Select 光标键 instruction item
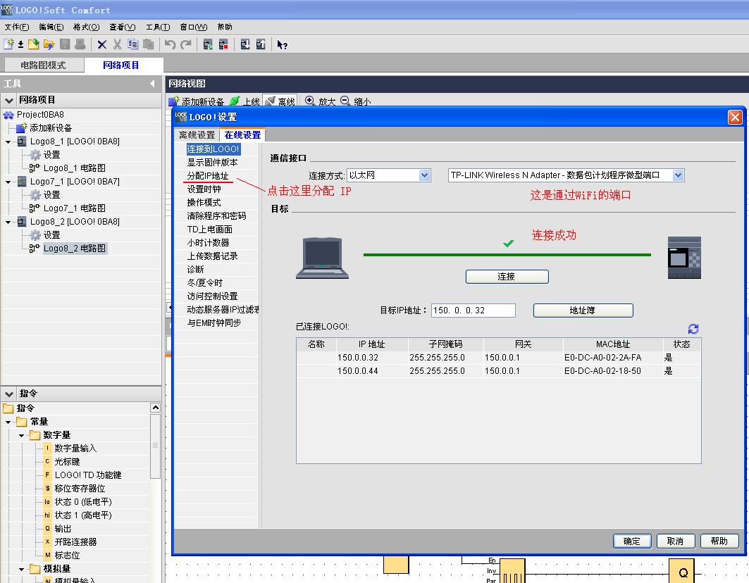The height and width of the screenshot is (583, 749). 67,462
